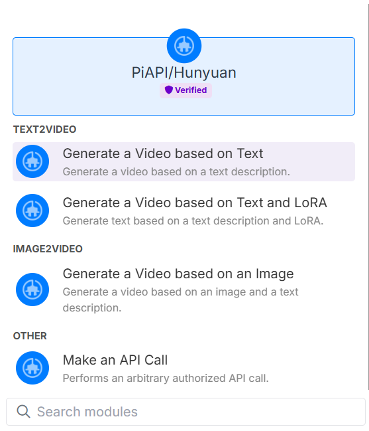Click description 'Performs an arbitrary authorized API call'
369x431 pixels.
[166, 379]
